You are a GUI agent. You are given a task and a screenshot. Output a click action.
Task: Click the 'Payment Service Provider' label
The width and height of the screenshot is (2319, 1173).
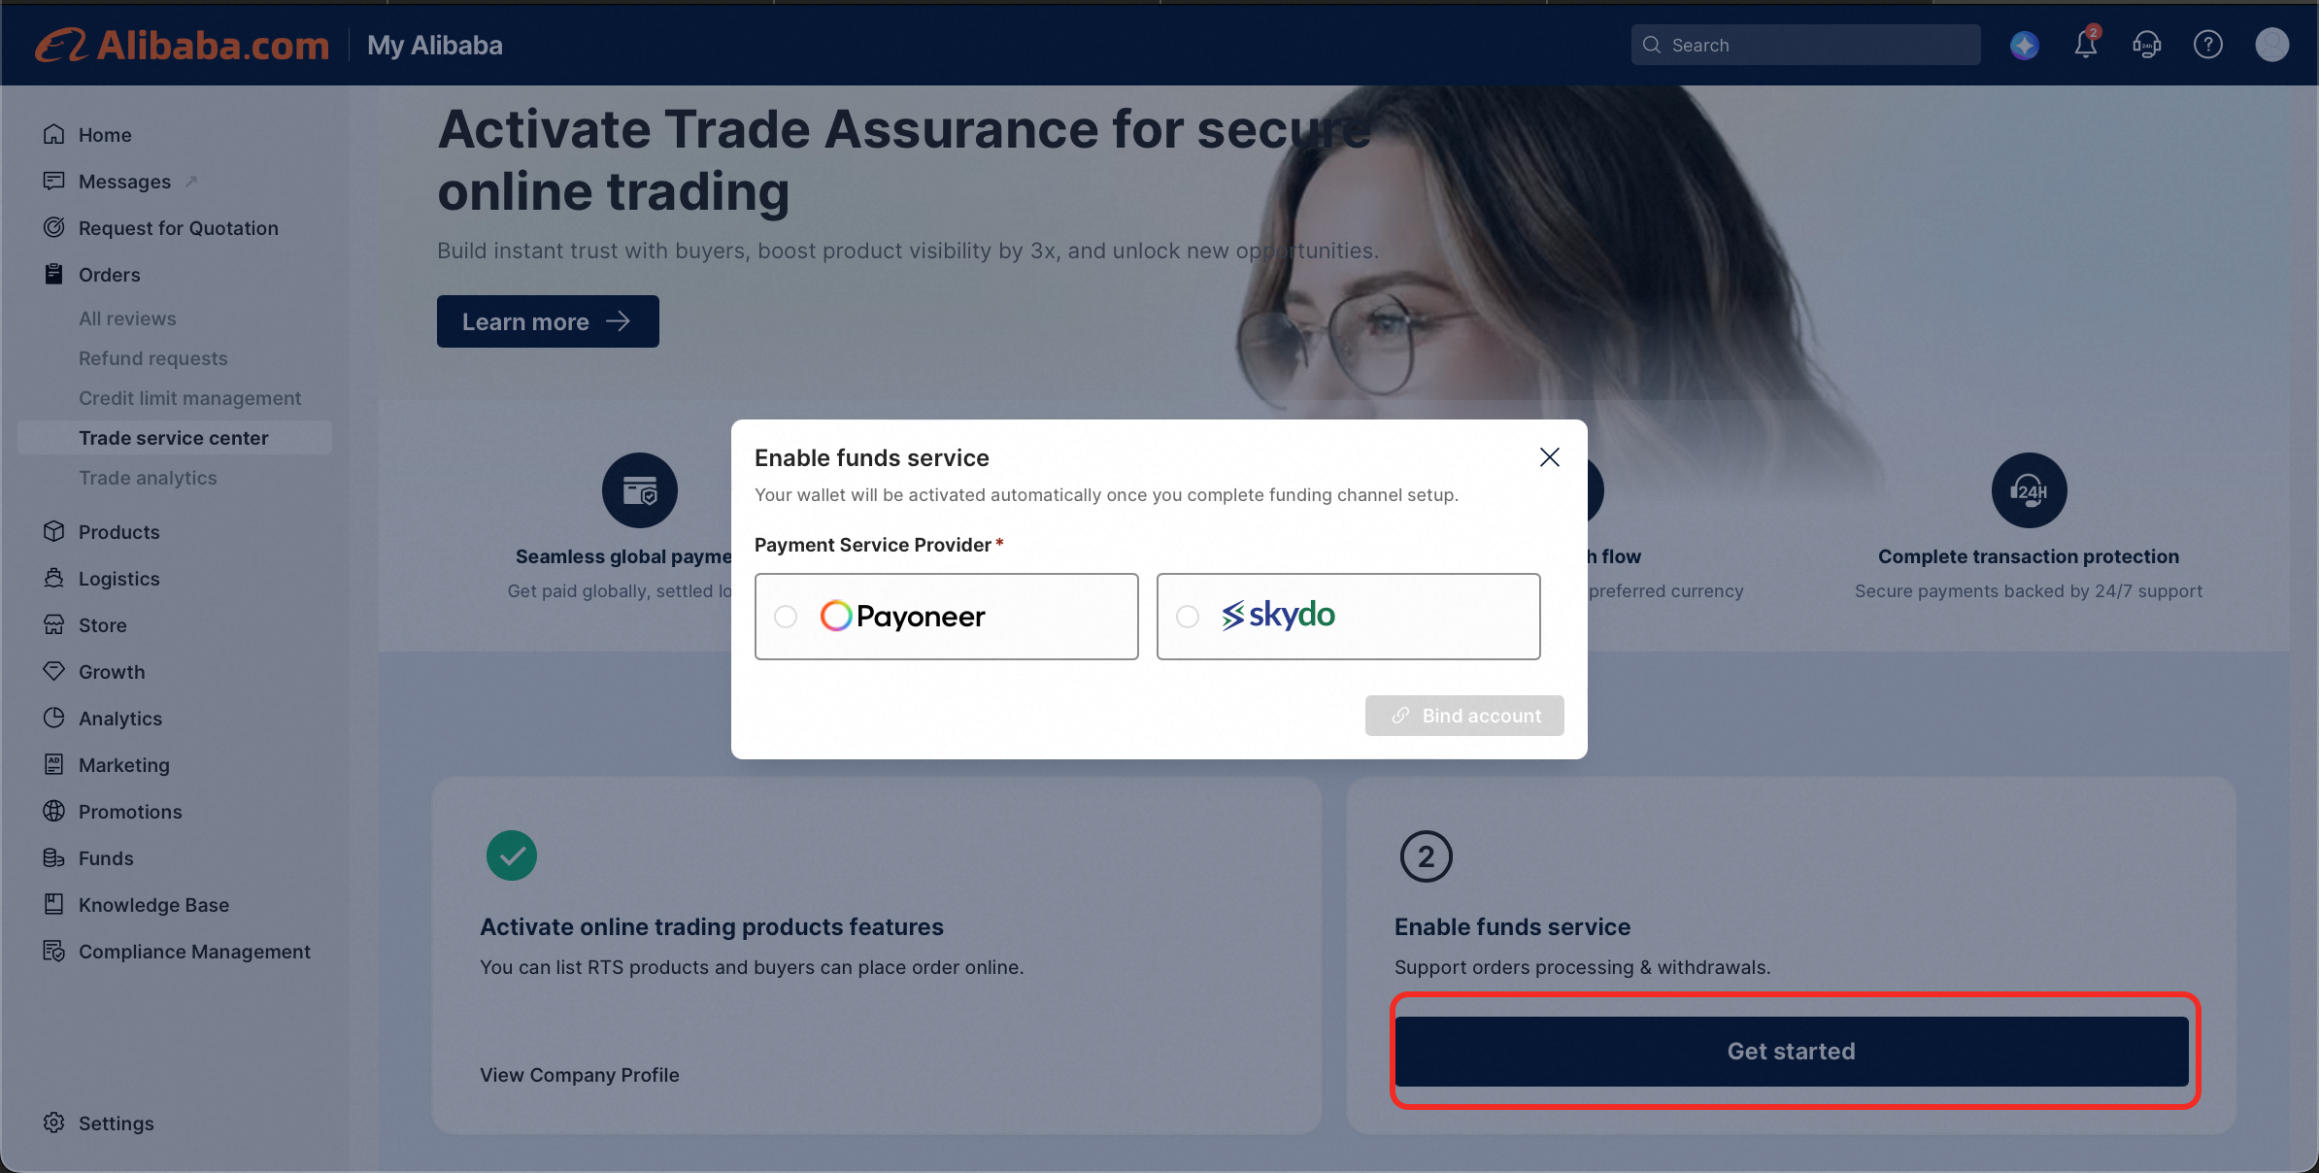tap(873, 545)
